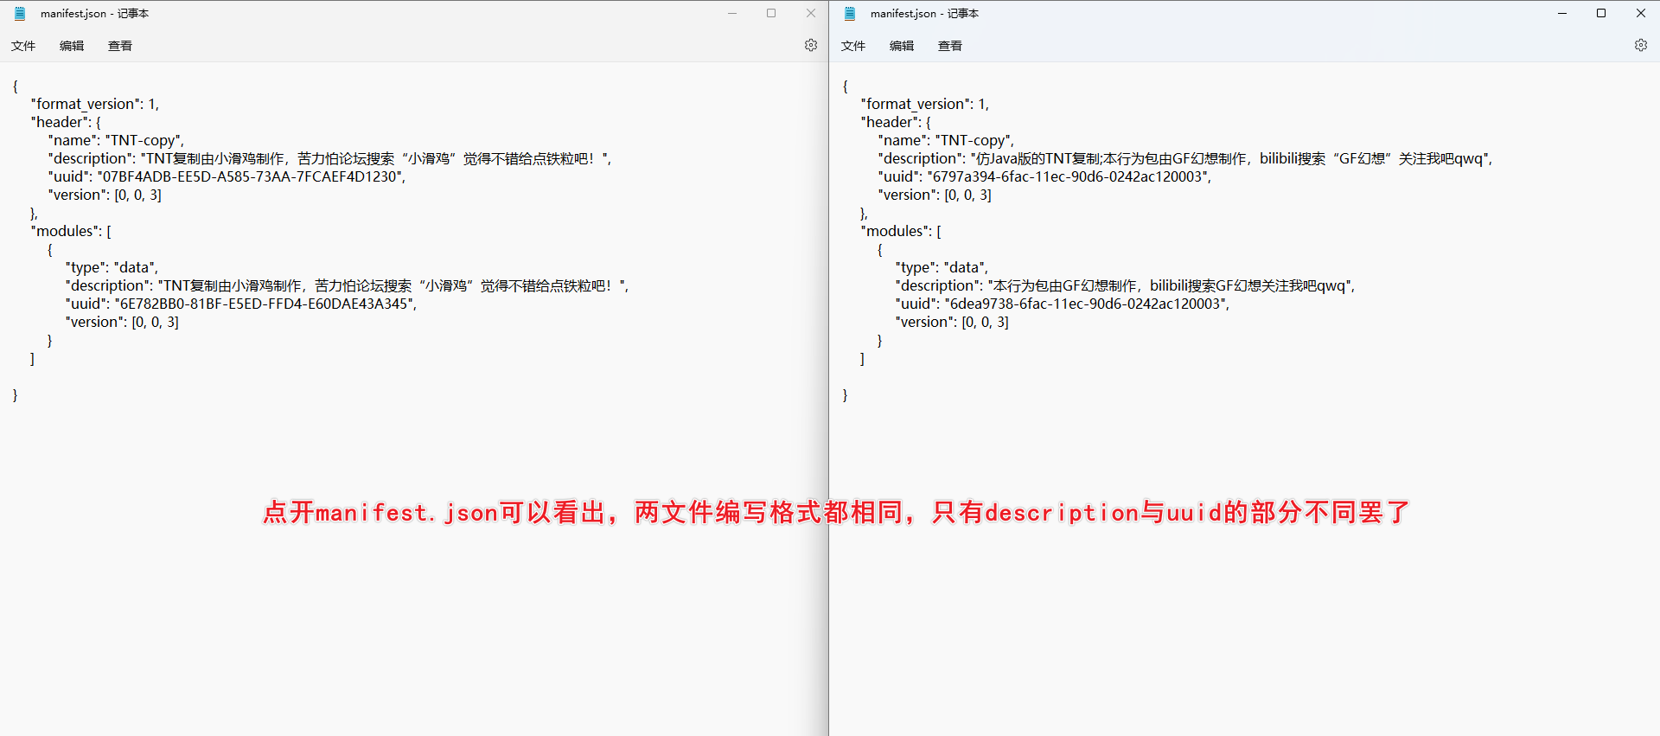
Task: Click Notepad app icon in left title bar
Action: point(20,14)
